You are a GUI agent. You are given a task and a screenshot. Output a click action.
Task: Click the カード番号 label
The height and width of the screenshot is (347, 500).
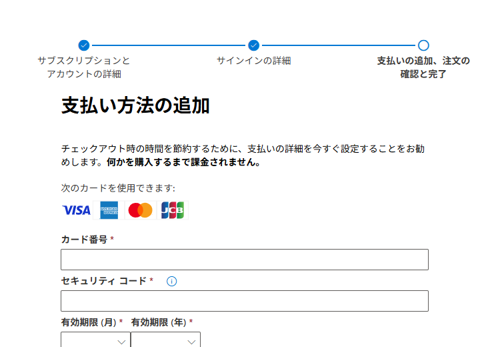pyautogui.click(x=84, y=240)
